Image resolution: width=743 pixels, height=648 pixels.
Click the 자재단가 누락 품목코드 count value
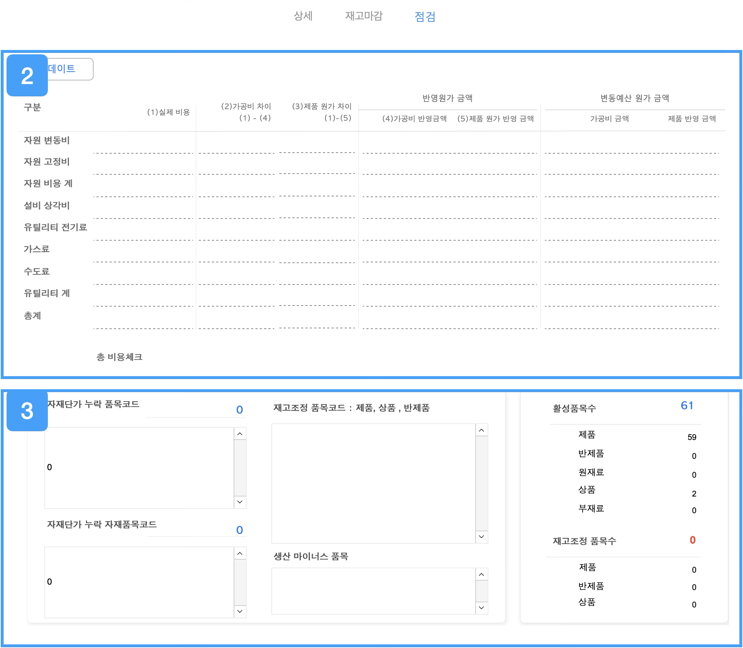[239, 410]
